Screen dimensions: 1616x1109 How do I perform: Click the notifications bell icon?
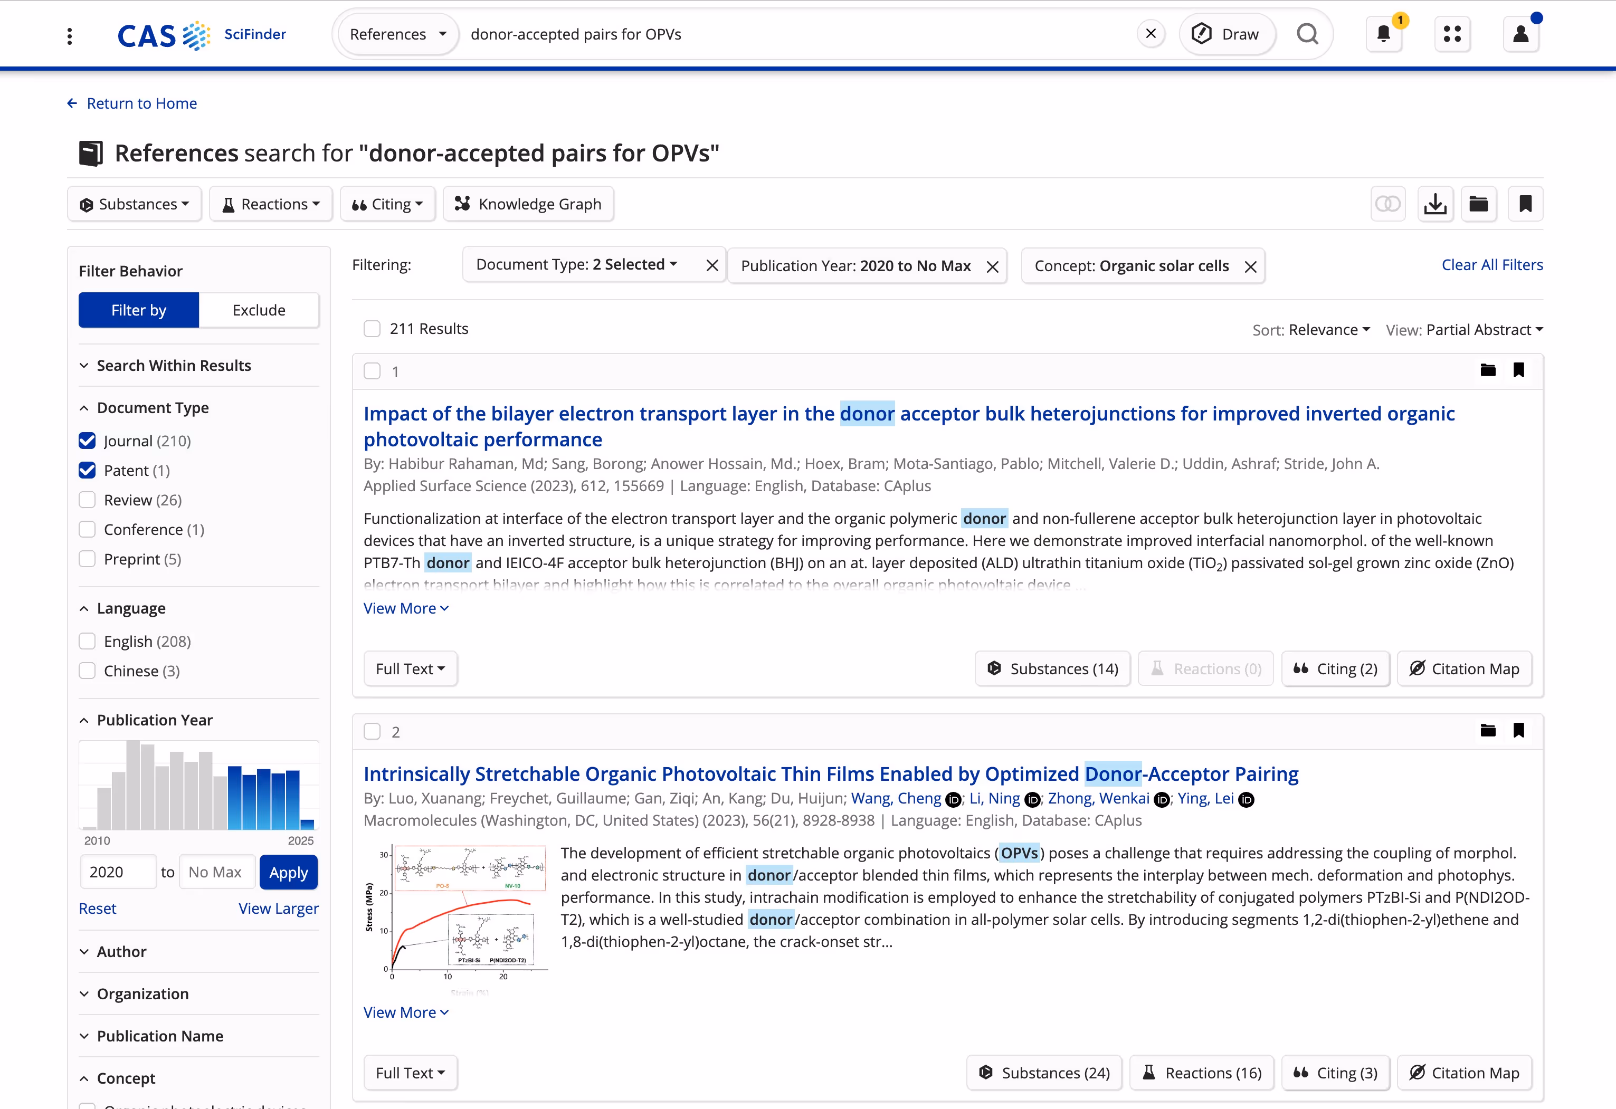[x=1383, y=34]
